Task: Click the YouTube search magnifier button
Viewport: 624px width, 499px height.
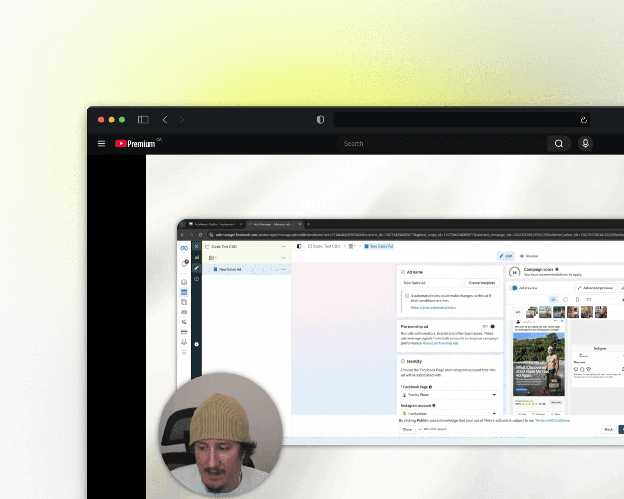Action: click(x=559, y=143)
